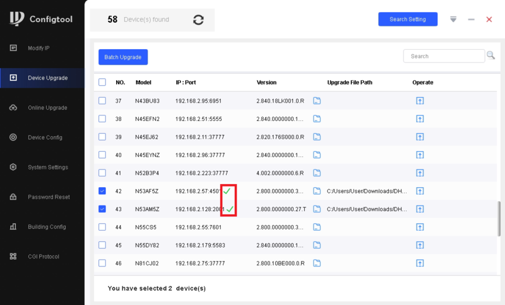Image resolution: width=505 pixels, height=305 pixels.
Task: Open file browser for N52B3P4 row
Action: tap(317, 173)
